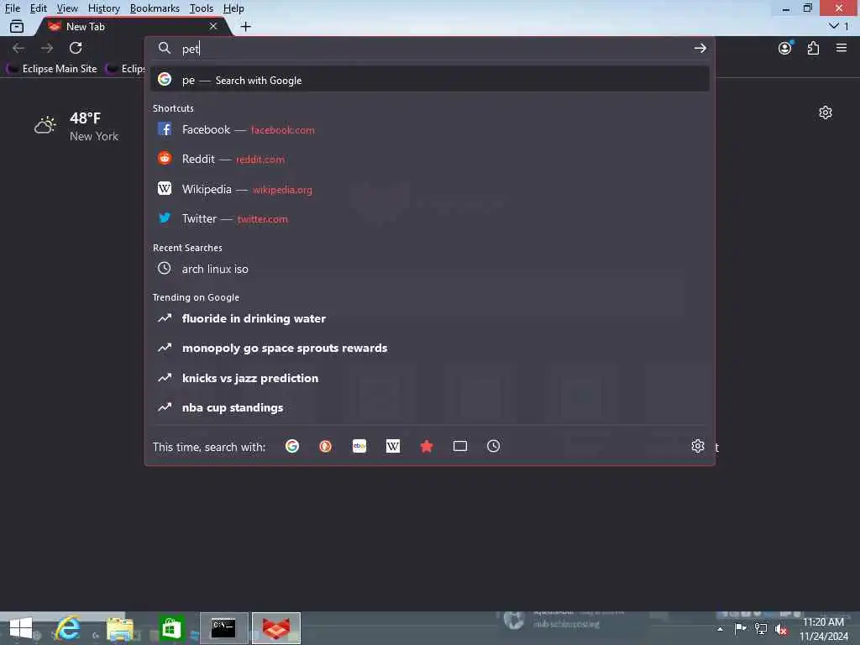Open search settings gear in dropdown

tap(698, 446)
